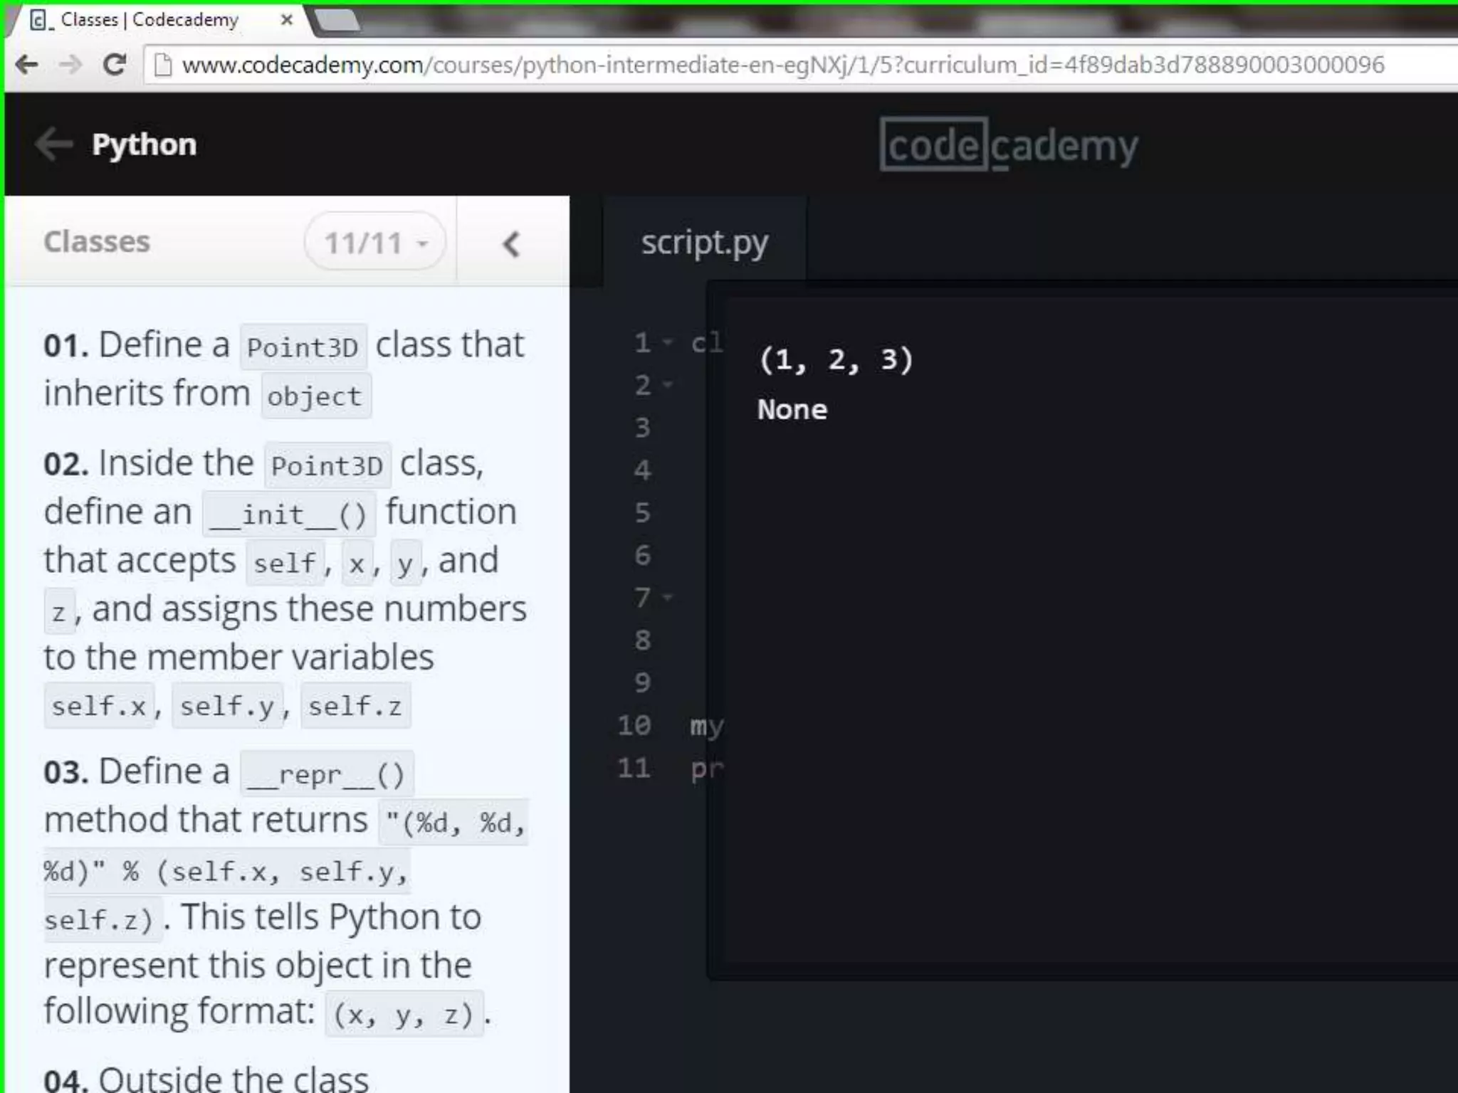Go back using arrow beside Python
This screenshot has height=1093, width=1458.
pyautogui.click(x=54, y=144)
